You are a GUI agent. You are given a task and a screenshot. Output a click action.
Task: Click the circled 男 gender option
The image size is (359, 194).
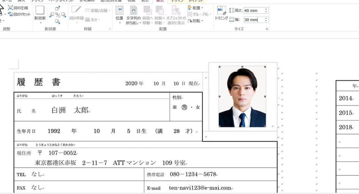pyautogui.click(x=184, y=107)
